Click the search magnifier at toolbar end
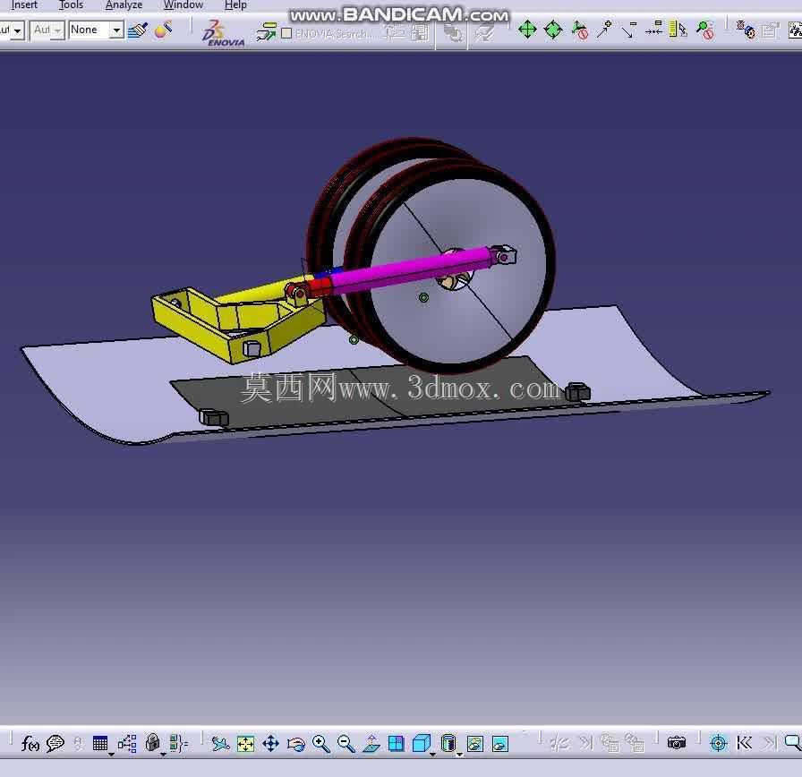Screen dimensions: 802x777 point(793,743)
